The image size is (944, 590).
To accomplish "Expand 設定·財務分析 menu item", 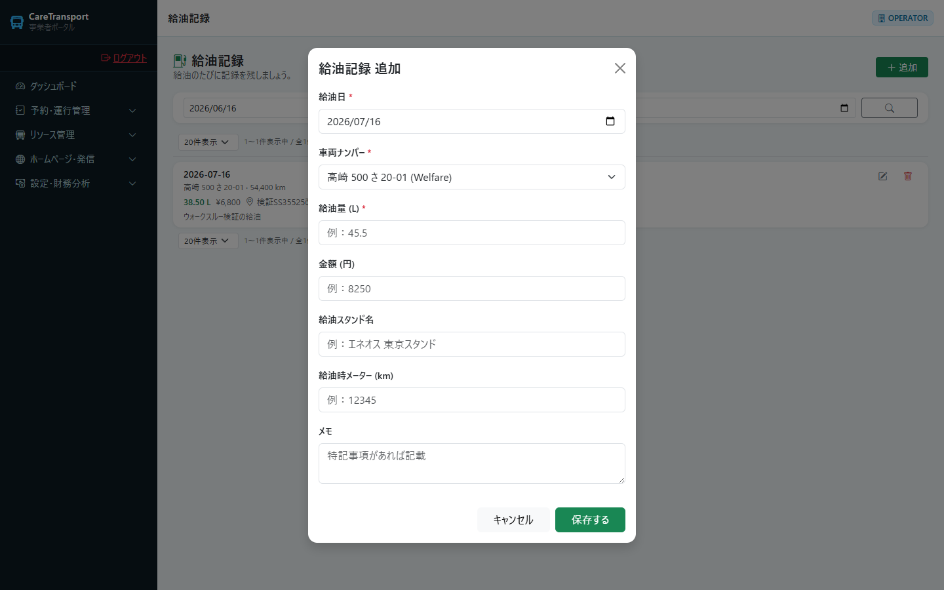I will pos(79,184).
